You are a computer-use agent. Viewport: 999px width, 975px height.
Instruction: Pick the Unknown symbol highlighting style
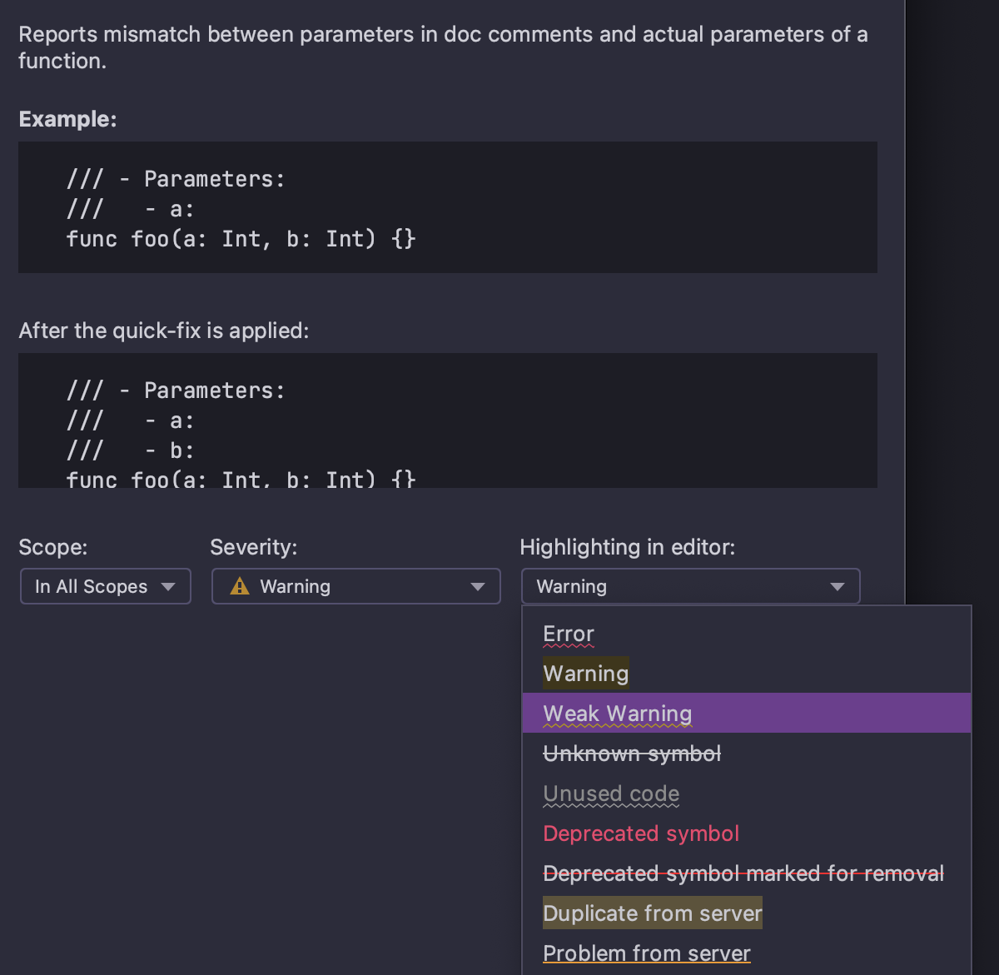631,754
